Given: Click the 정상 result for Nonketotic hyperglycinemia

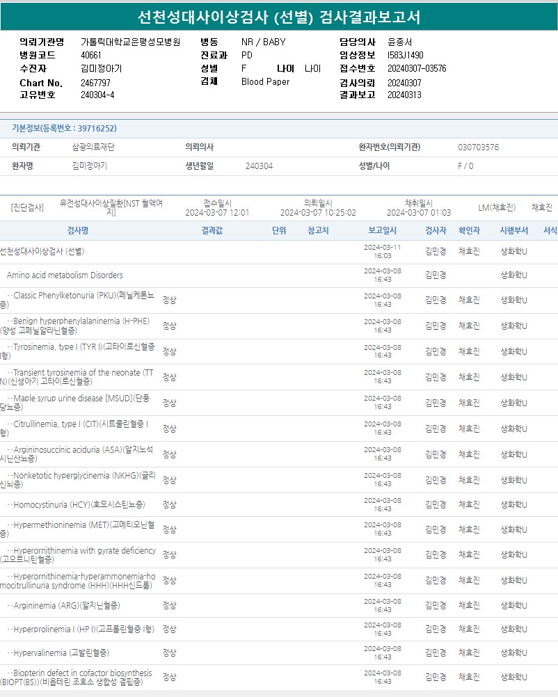Looking at the screenshot, I should 169,480.
